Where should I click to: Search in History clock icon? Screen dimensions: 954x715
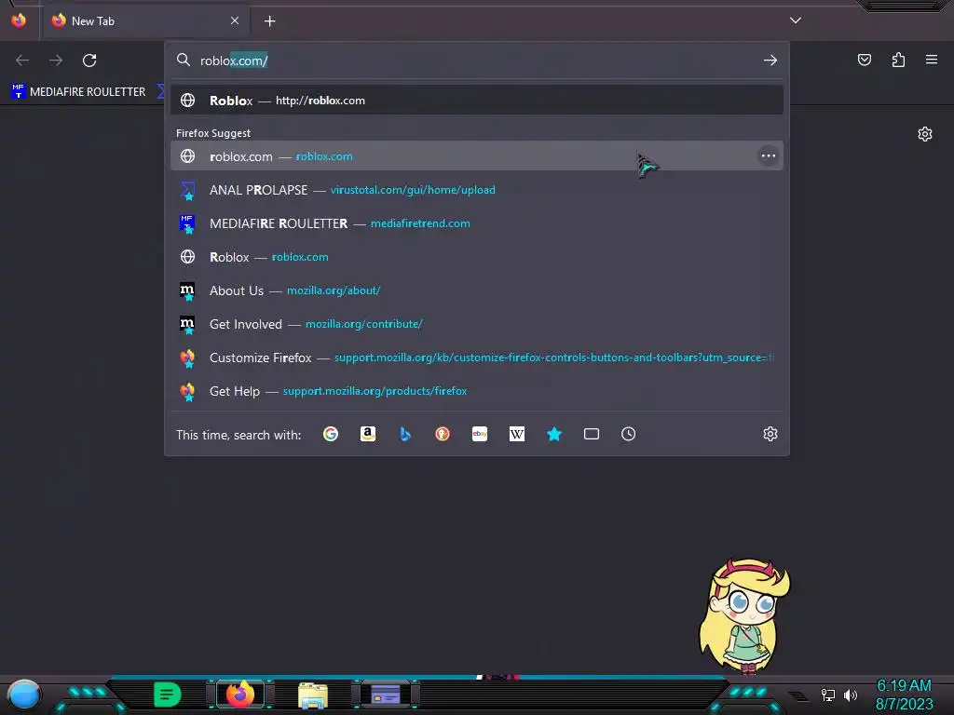pyautogui.click(x=629, y=434)
